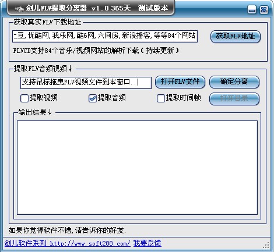The image size is (274, 252).
Task: Click the 提取FLV音频视频 group label
Action: [x=43, y=69]
